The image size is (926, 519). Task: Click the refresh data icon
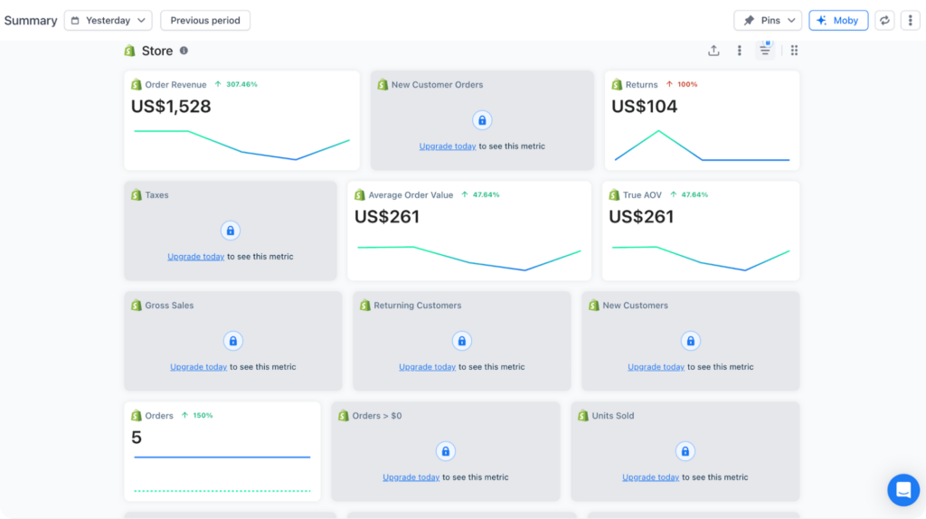point(885,20)
